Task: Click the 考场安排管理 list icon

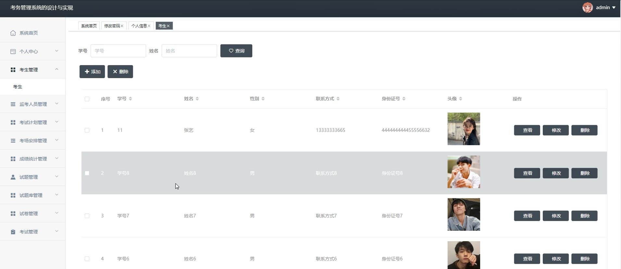Action: 13,141
